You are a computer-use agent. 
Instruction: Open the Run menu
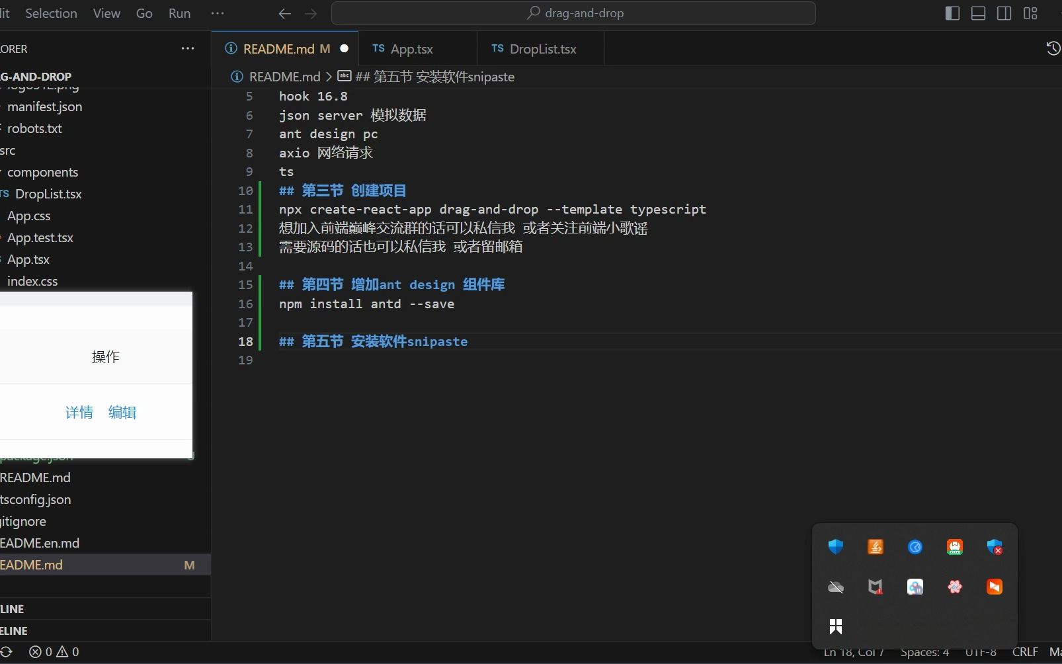coord(179,13)
